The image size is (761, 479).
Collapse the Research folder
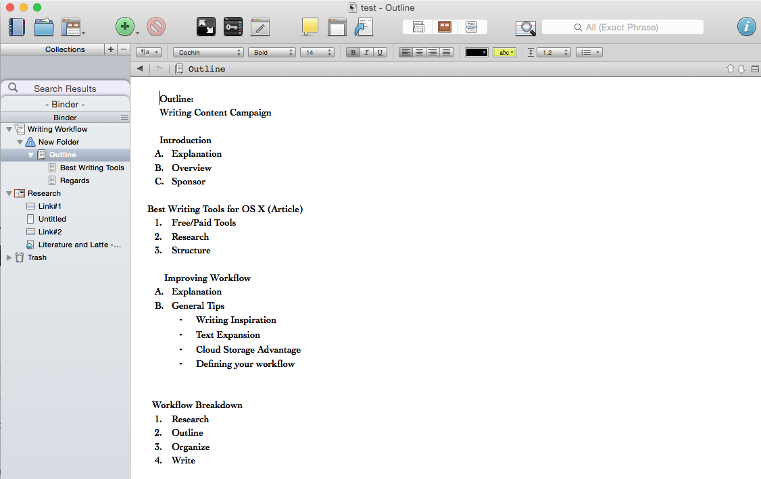9,193
